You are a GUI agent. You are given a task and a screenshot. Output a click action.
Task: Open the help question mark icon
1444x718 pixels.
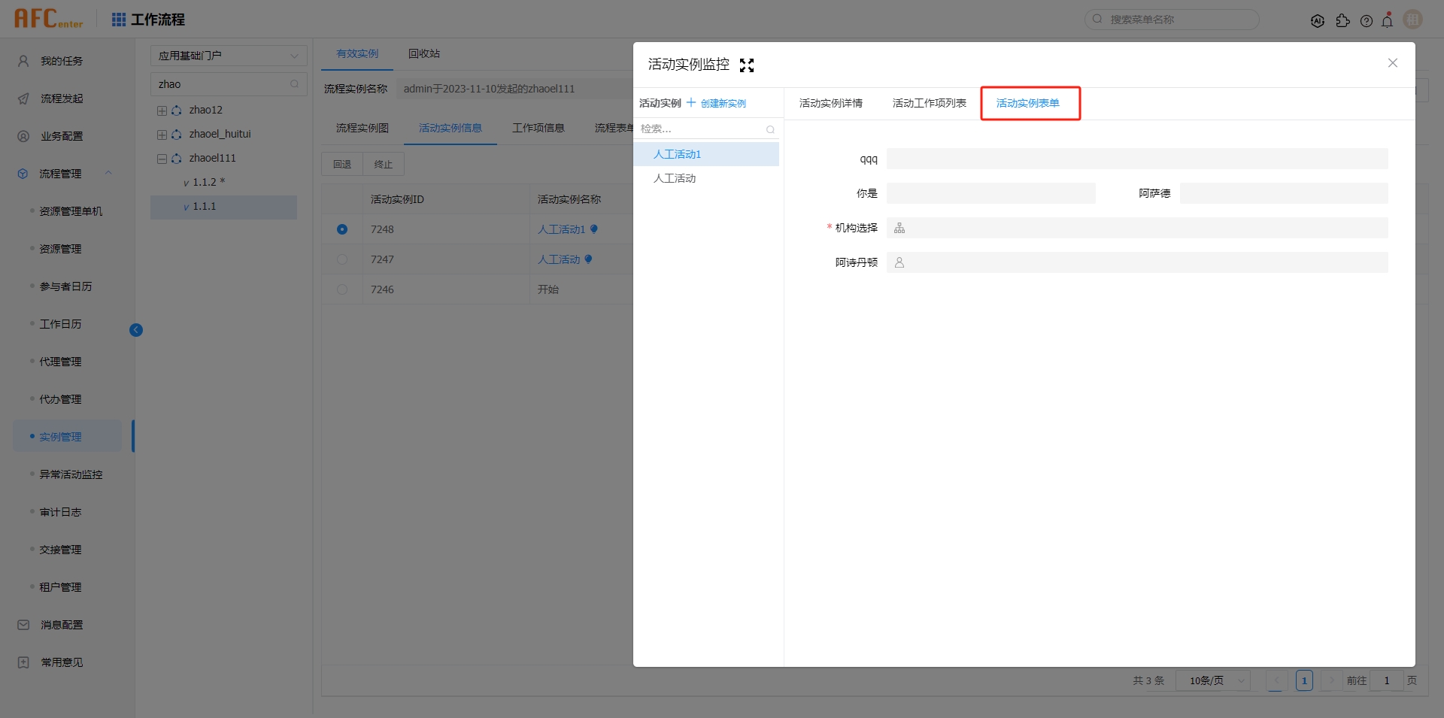[1367, 20]
